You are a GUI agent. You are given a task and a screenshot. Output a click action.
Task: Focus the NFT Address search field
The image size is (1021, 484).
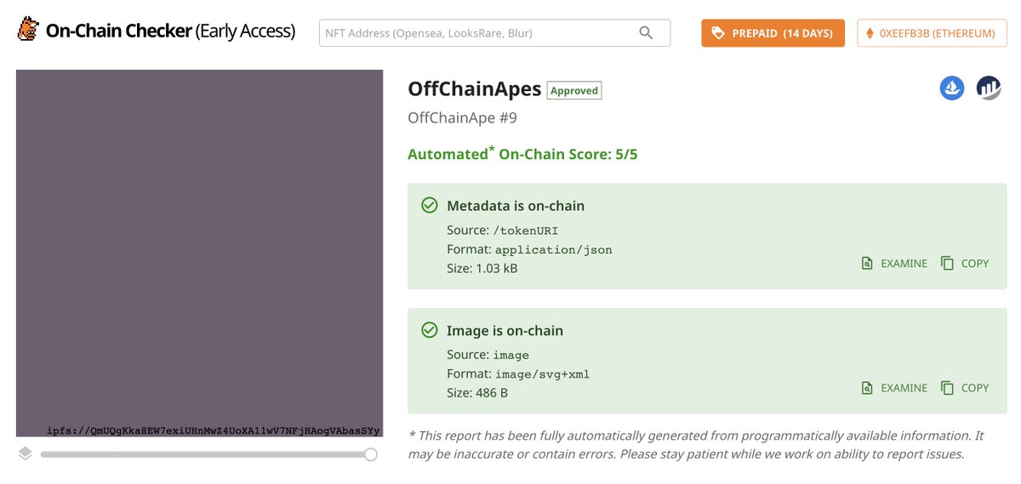click(494, 33)
